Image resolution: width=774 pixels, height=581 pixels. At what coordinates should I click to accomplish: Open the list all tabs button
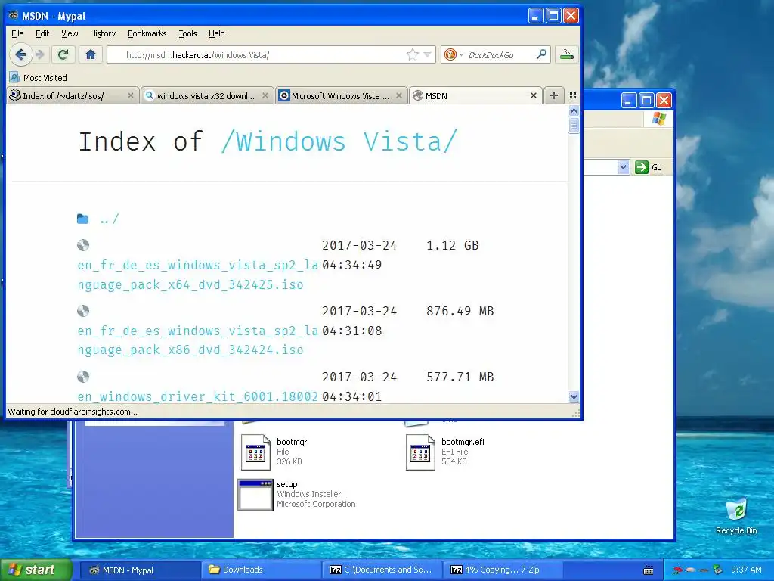click(573, 95)
